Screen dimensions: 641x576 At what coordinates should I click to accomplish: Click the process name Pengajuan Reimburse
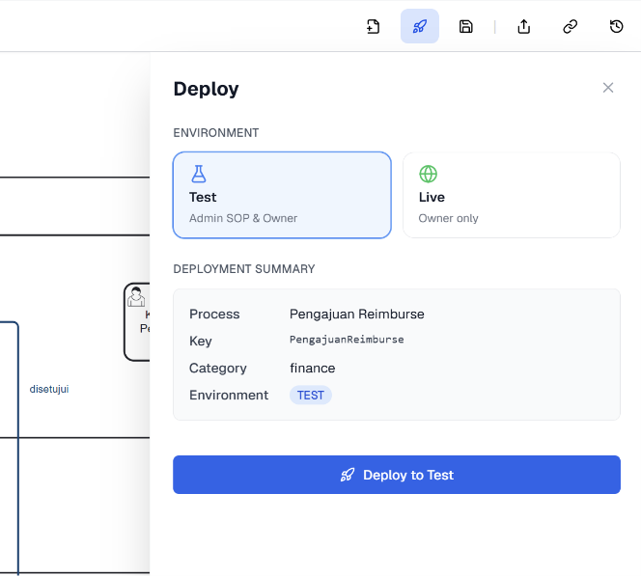pos(357,315)
